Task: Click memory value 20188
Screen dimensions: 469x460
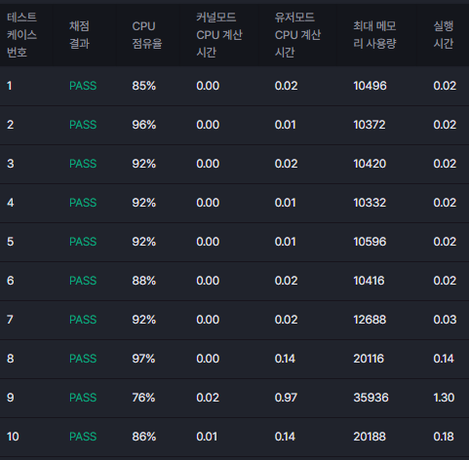Action: pyautogui.click(x=370, y=437)
